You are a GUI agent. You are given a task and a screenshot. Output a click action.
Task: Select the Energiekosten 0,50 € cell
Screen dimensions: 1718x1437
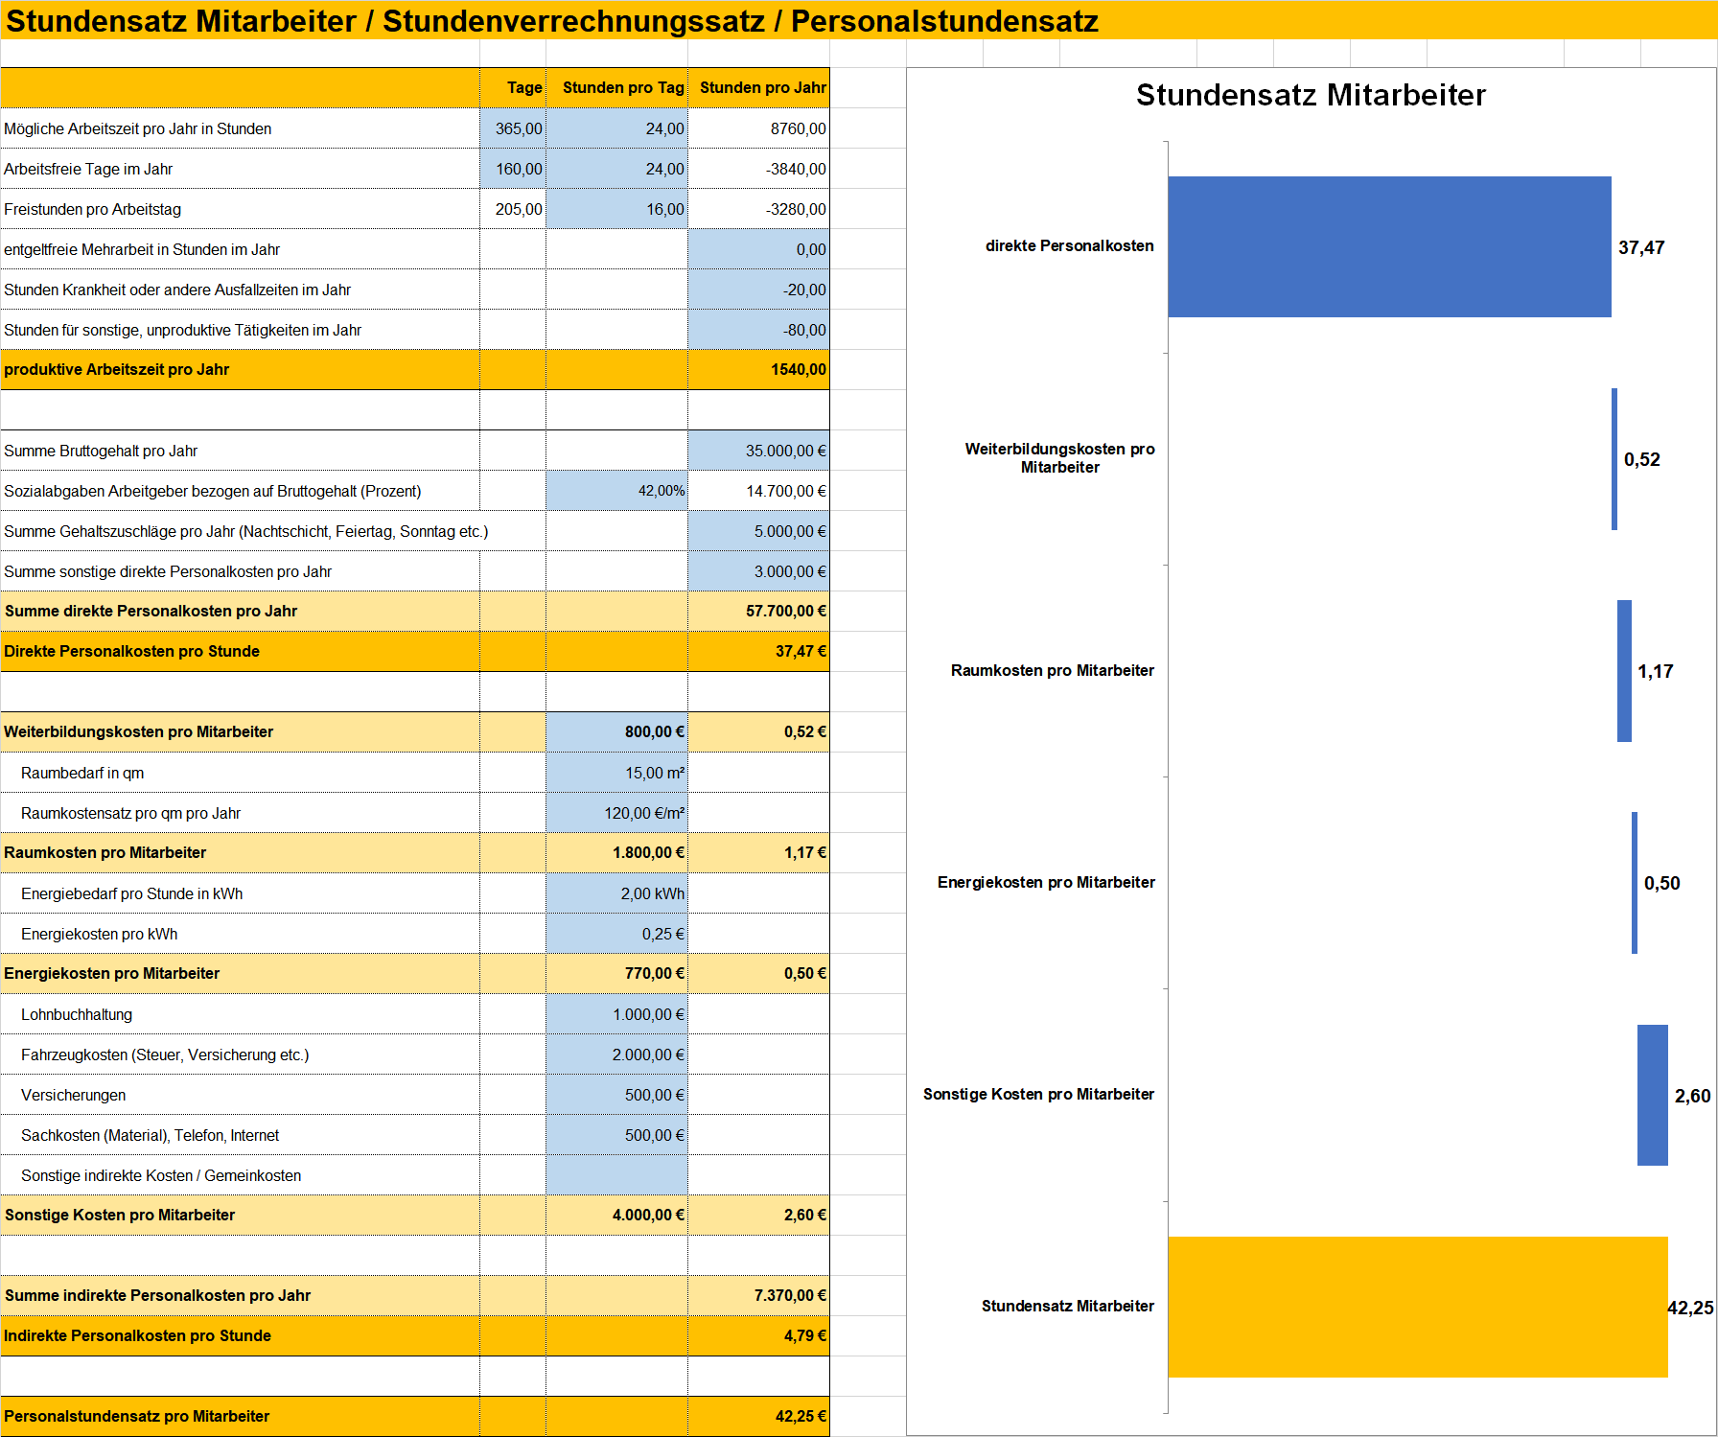tap(758, 974)
